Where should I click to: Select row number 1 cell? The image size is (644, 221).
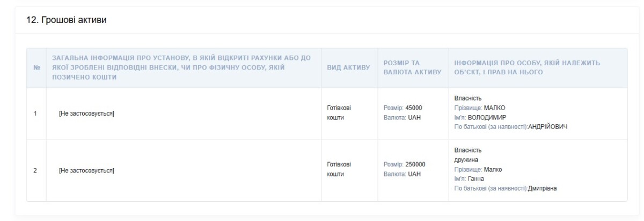[36, 113]
